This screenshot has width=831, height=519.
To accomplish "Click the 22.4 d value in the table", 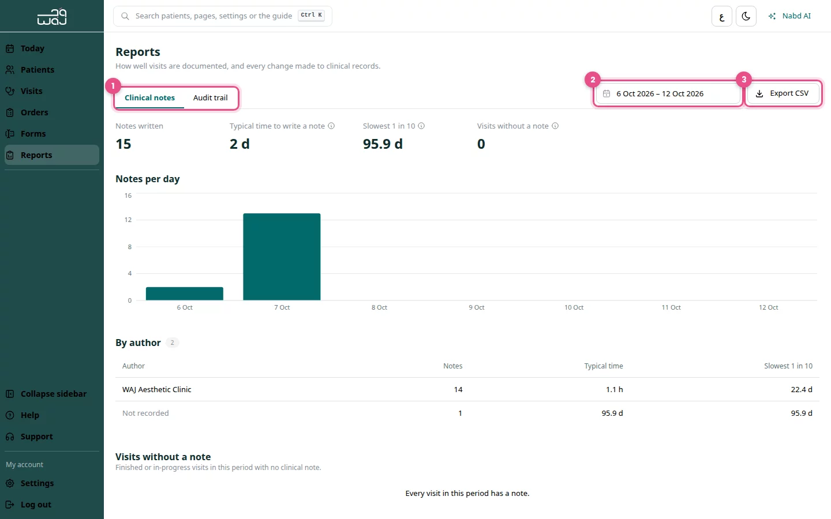I will (x=802, y=390).
